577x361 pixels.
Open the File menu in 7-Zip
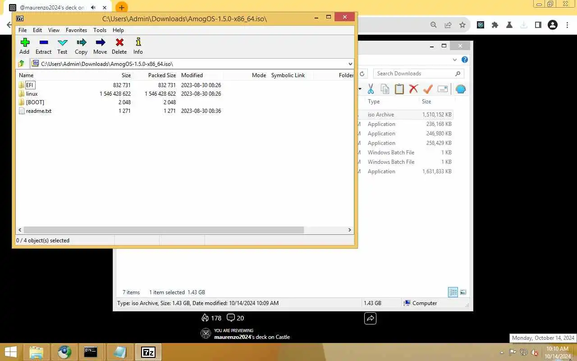[x=23, y=30]
